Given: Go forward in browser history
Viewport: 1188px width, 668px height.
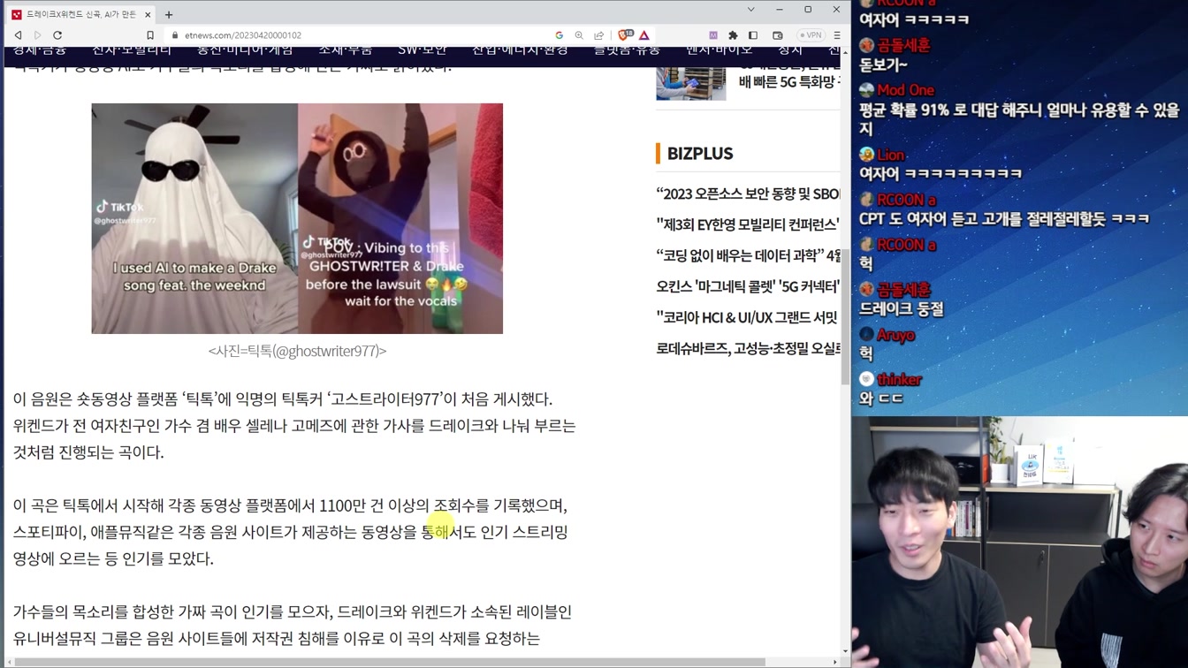Looking at the screenshot, I should [x=37, y=35].
